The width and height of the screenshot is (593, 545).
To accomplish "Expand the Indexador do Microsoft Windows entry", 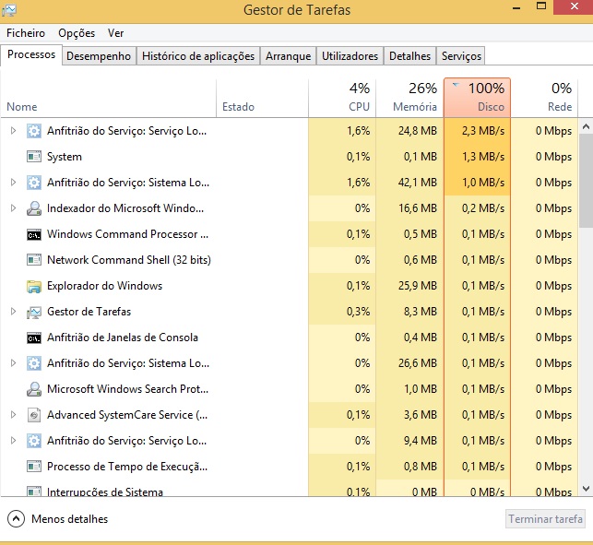I will (13, 208).
